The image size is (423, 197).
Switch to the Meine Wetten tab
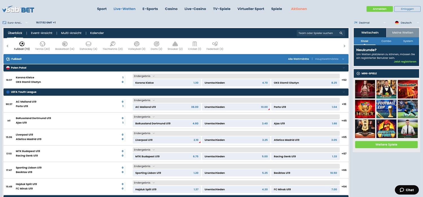[403, 33]
